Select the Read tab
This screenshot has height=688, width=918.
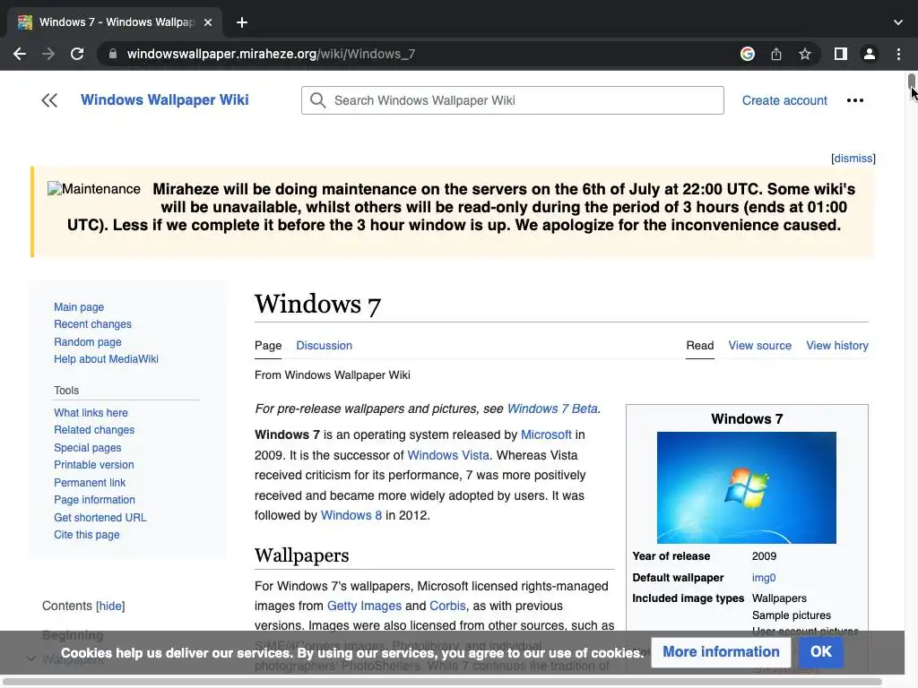[699, 346]
